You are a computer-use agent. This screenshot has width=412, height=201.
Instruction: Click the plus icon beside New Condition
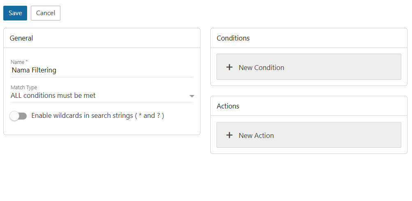tap(230, 67)
